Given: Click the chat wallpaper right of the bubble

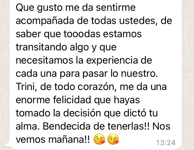Looking at the screenshot, I should click(x=188, y=74).
